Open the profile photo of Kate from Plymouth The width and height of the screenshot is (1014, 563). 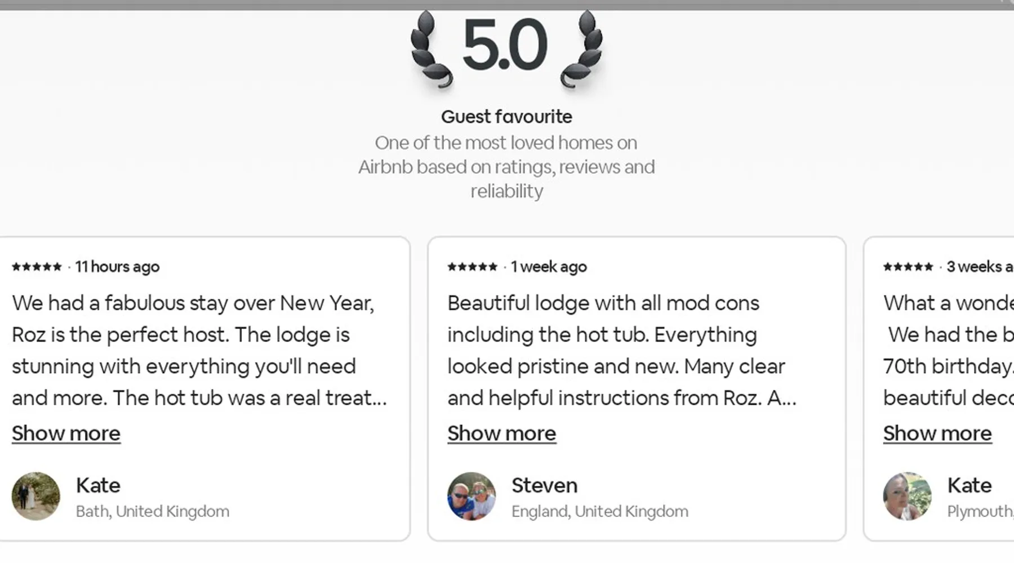[x=907, y=496]
